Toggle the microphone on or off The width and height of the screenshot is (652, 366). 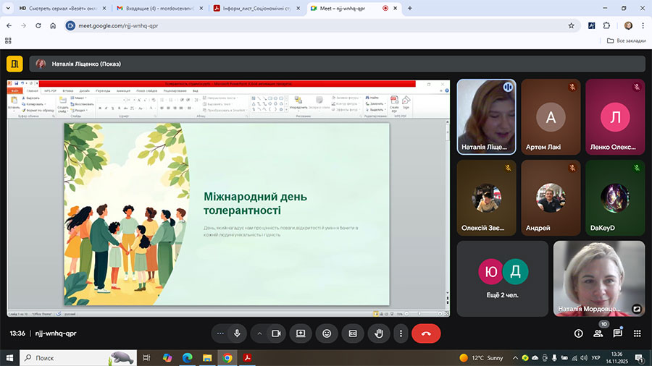(x=236, y=333)
